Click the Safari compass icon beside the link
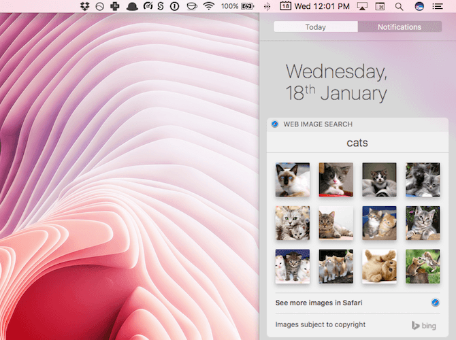The width and height of the screenshot is (456, 340). pos(435,302)
